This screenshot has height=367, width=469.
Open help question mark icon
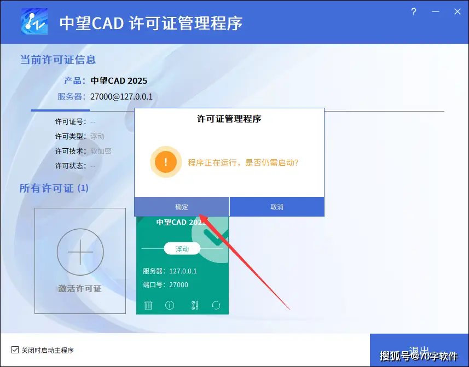pyautogui.click(x=414, y=12)
